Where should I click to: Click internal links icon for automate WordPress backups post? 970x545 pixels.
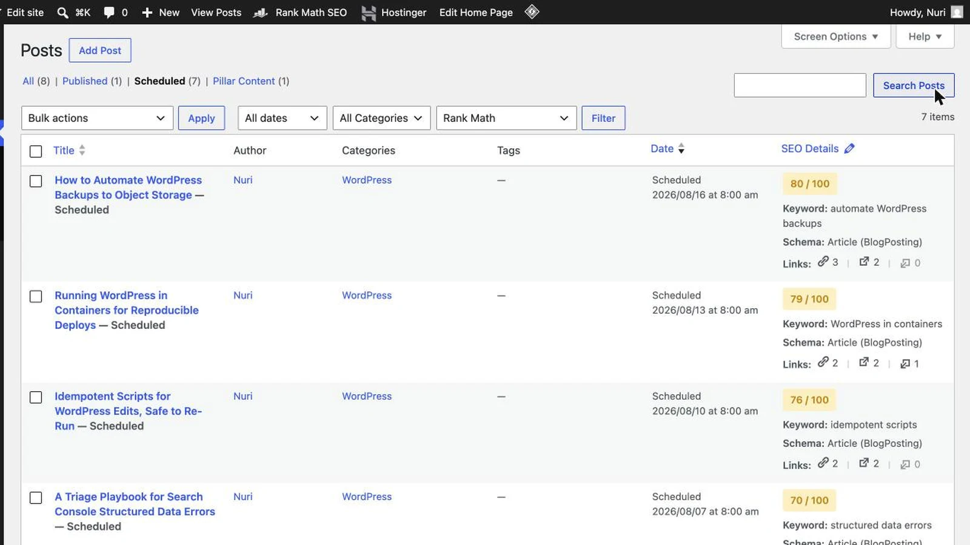tap(823, 262)
